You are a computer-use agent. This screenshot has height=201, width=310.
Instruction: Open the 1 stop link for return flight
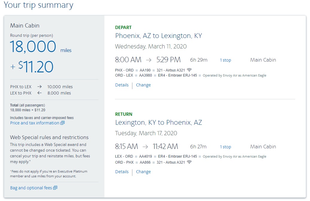pyautogui.click(x=226, y=147)
